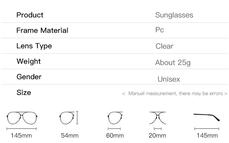Click the Size row label
The height and width of the screenshot is (143, 229).
[x=24, y=92]
